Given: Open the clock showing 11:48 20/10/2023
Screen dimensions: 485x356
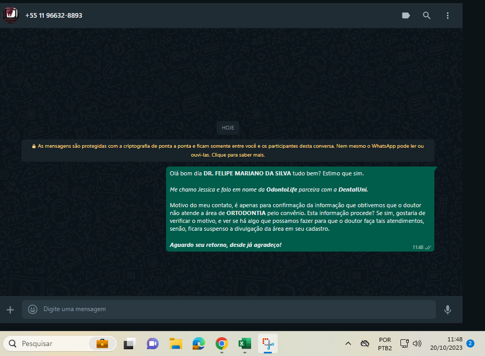Looking at the screenshot, I should [x=446, y=343].
